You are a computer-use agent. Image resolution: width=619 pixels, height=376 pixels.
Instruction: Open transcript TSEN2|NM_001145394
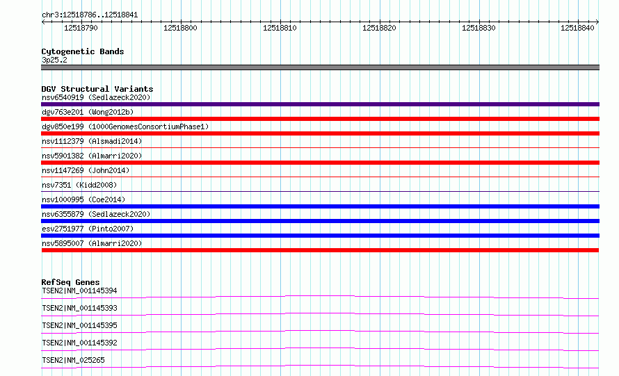[79, 291]
